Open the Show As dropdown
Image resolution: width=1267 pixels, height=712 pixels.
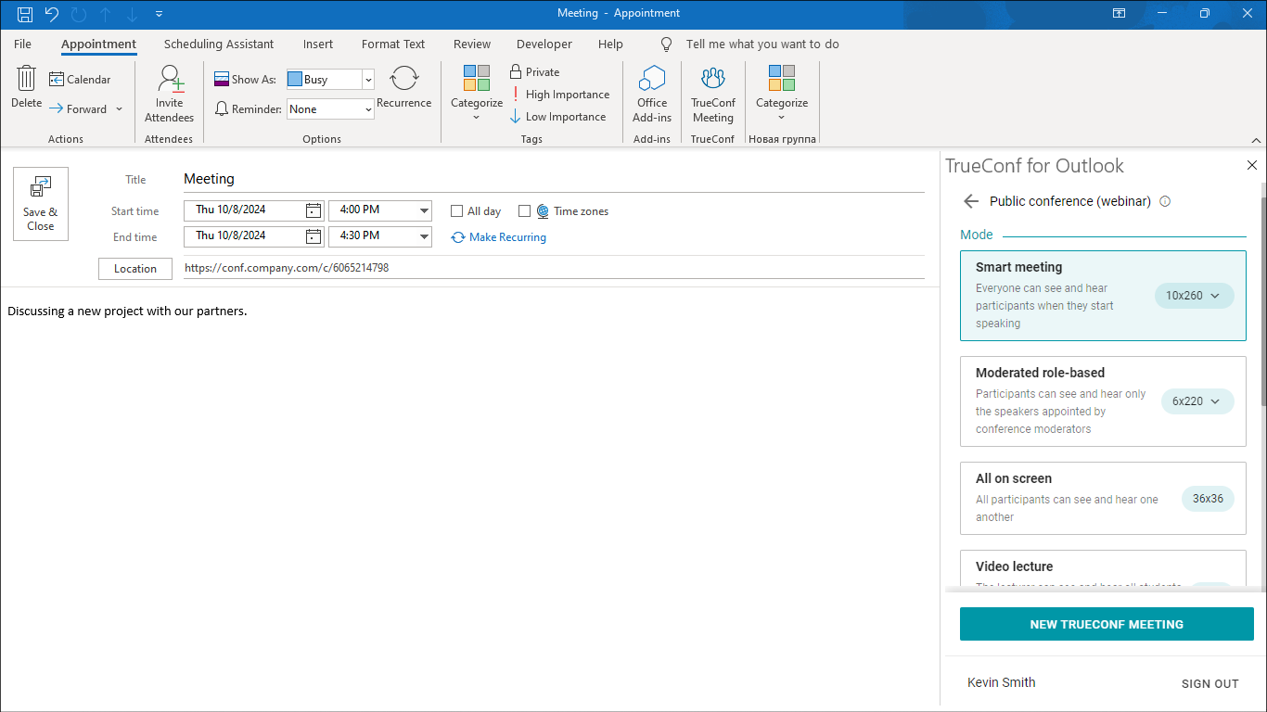[x=368, y=80]
